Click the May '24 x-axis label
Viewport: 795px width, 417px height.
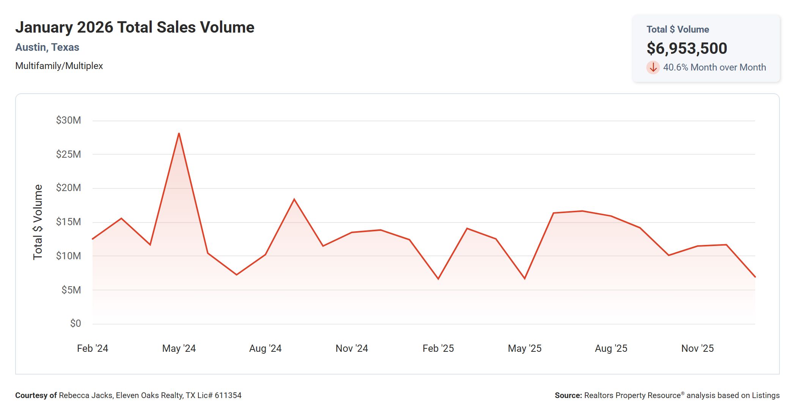[179, 348]
